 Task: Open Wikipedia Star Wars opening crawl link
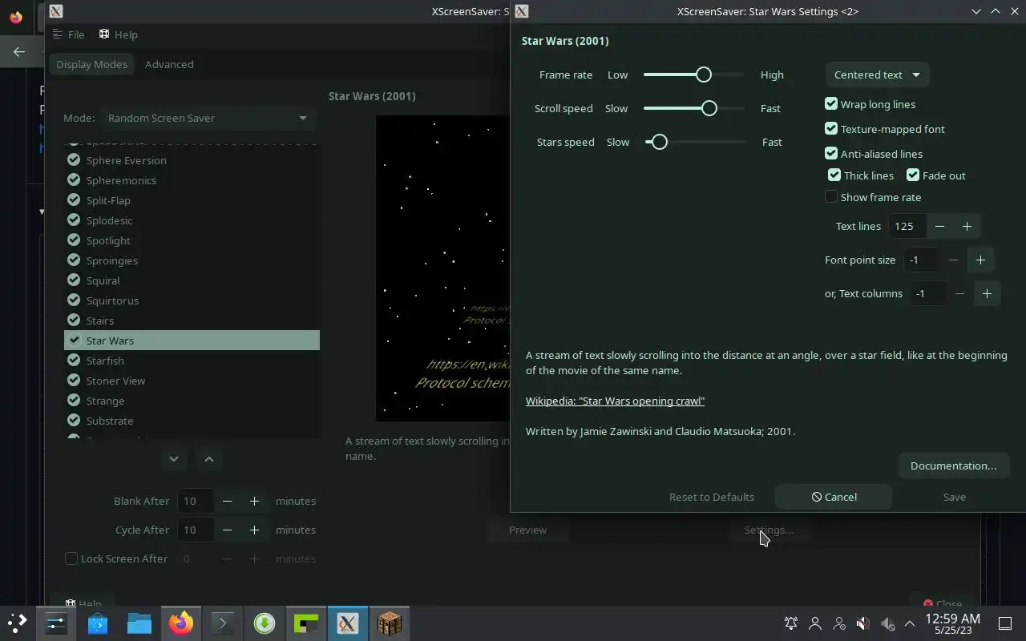pos(615,401)
